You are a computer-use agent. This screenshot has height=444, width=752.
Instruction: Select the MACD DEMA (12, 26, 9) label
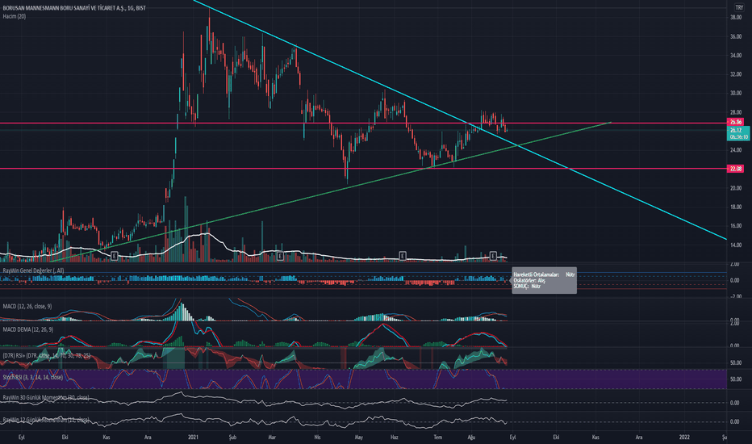coord(27,329)
